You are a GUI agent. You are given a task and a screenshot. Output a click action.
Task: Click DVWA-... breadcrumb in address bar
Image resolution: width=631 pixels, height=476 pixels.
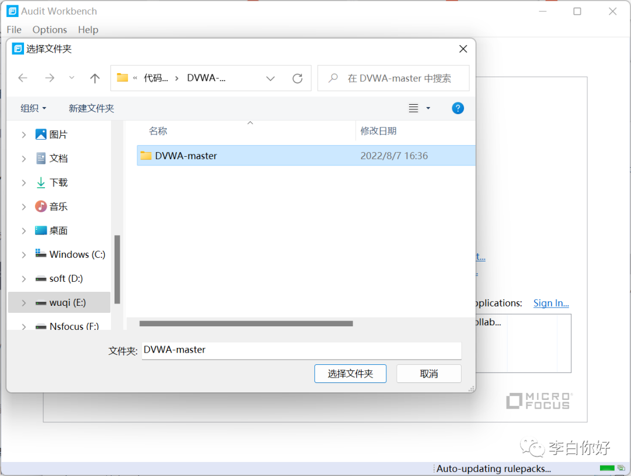(x=206, y=78)
